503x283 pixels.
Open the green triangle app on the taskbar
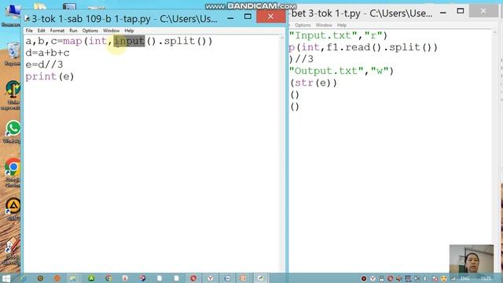91,278
